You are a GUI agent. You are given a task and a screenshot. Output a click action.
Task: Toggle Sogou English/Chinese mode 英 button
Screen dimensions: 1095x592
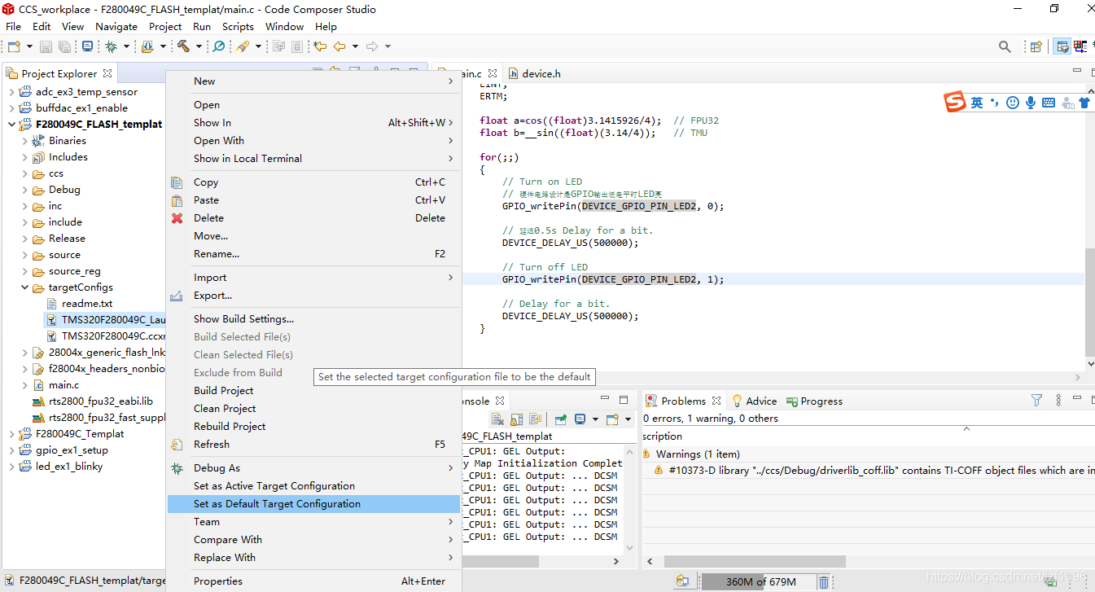pos(977,103)
